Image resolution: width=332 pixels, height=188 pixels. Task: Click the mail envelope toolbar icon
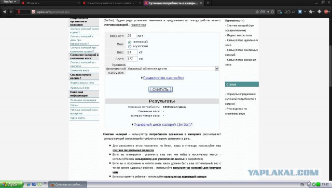(x=280, y=12)
